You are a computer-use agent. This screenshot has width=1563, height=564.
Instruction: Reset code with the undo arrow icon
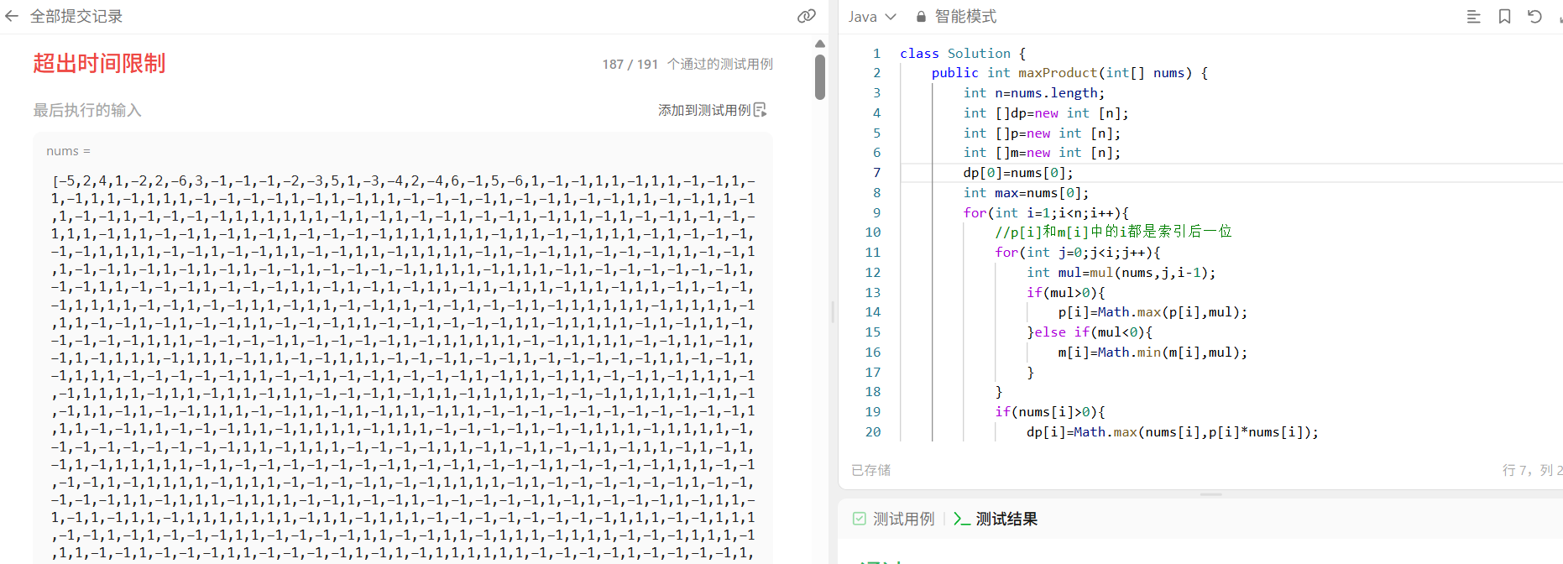1534,16
